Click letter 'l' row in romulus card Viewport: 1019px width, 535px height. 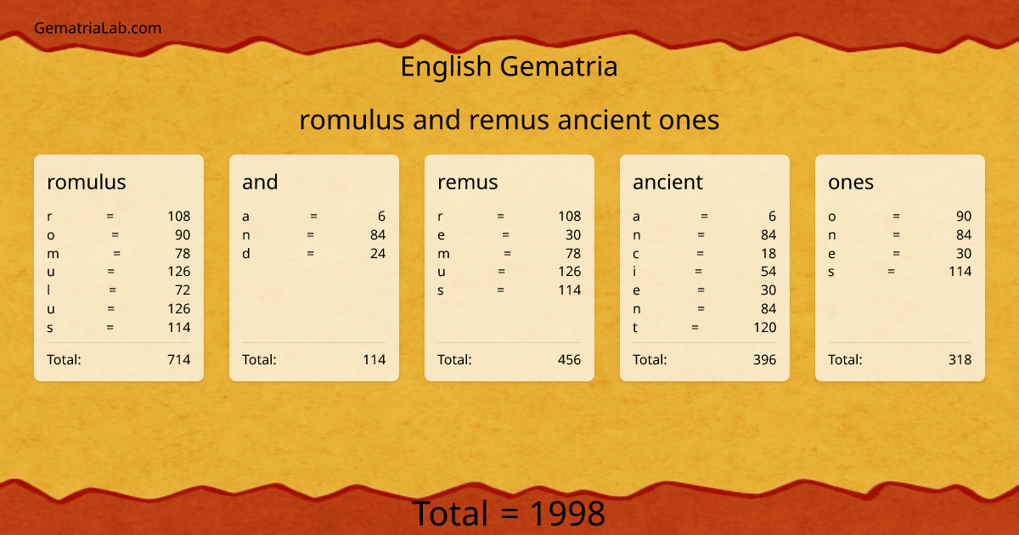[x=119, y=290]
